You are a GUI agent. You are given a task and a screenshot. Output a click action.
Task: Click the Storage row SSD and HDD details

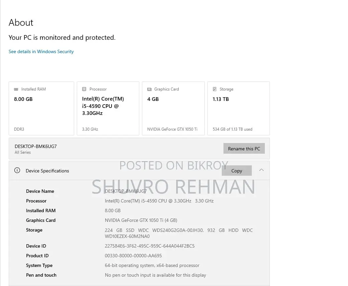(x=179, y=233)
